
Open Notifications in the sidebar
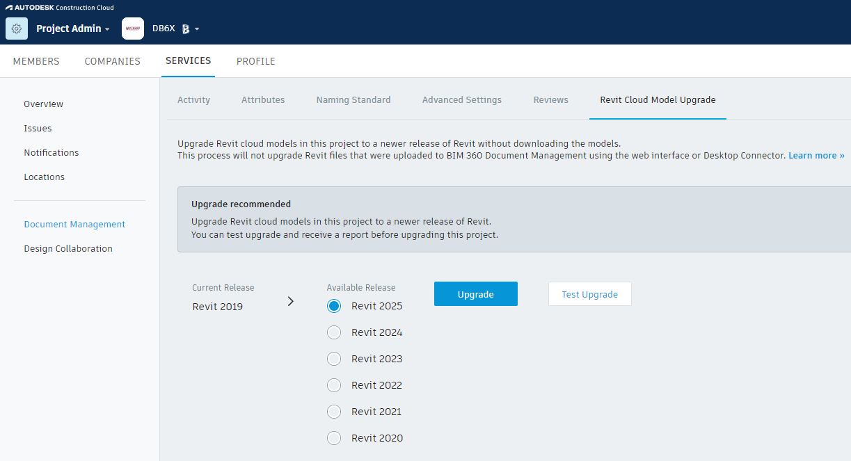pyautogui.click(x=51, y=153)
